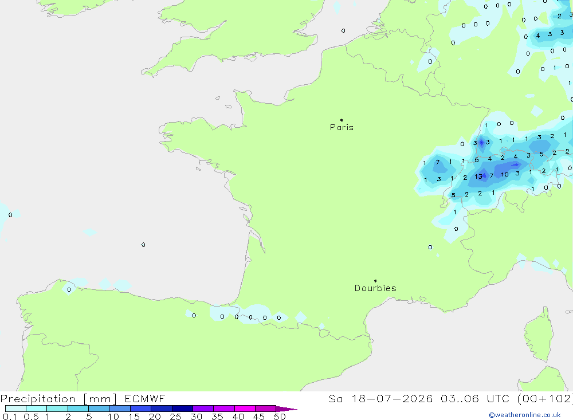Pick the 25–30 mm legend color swatch
The height and width of the screenshot is (420, 573).
pos(182,409)
